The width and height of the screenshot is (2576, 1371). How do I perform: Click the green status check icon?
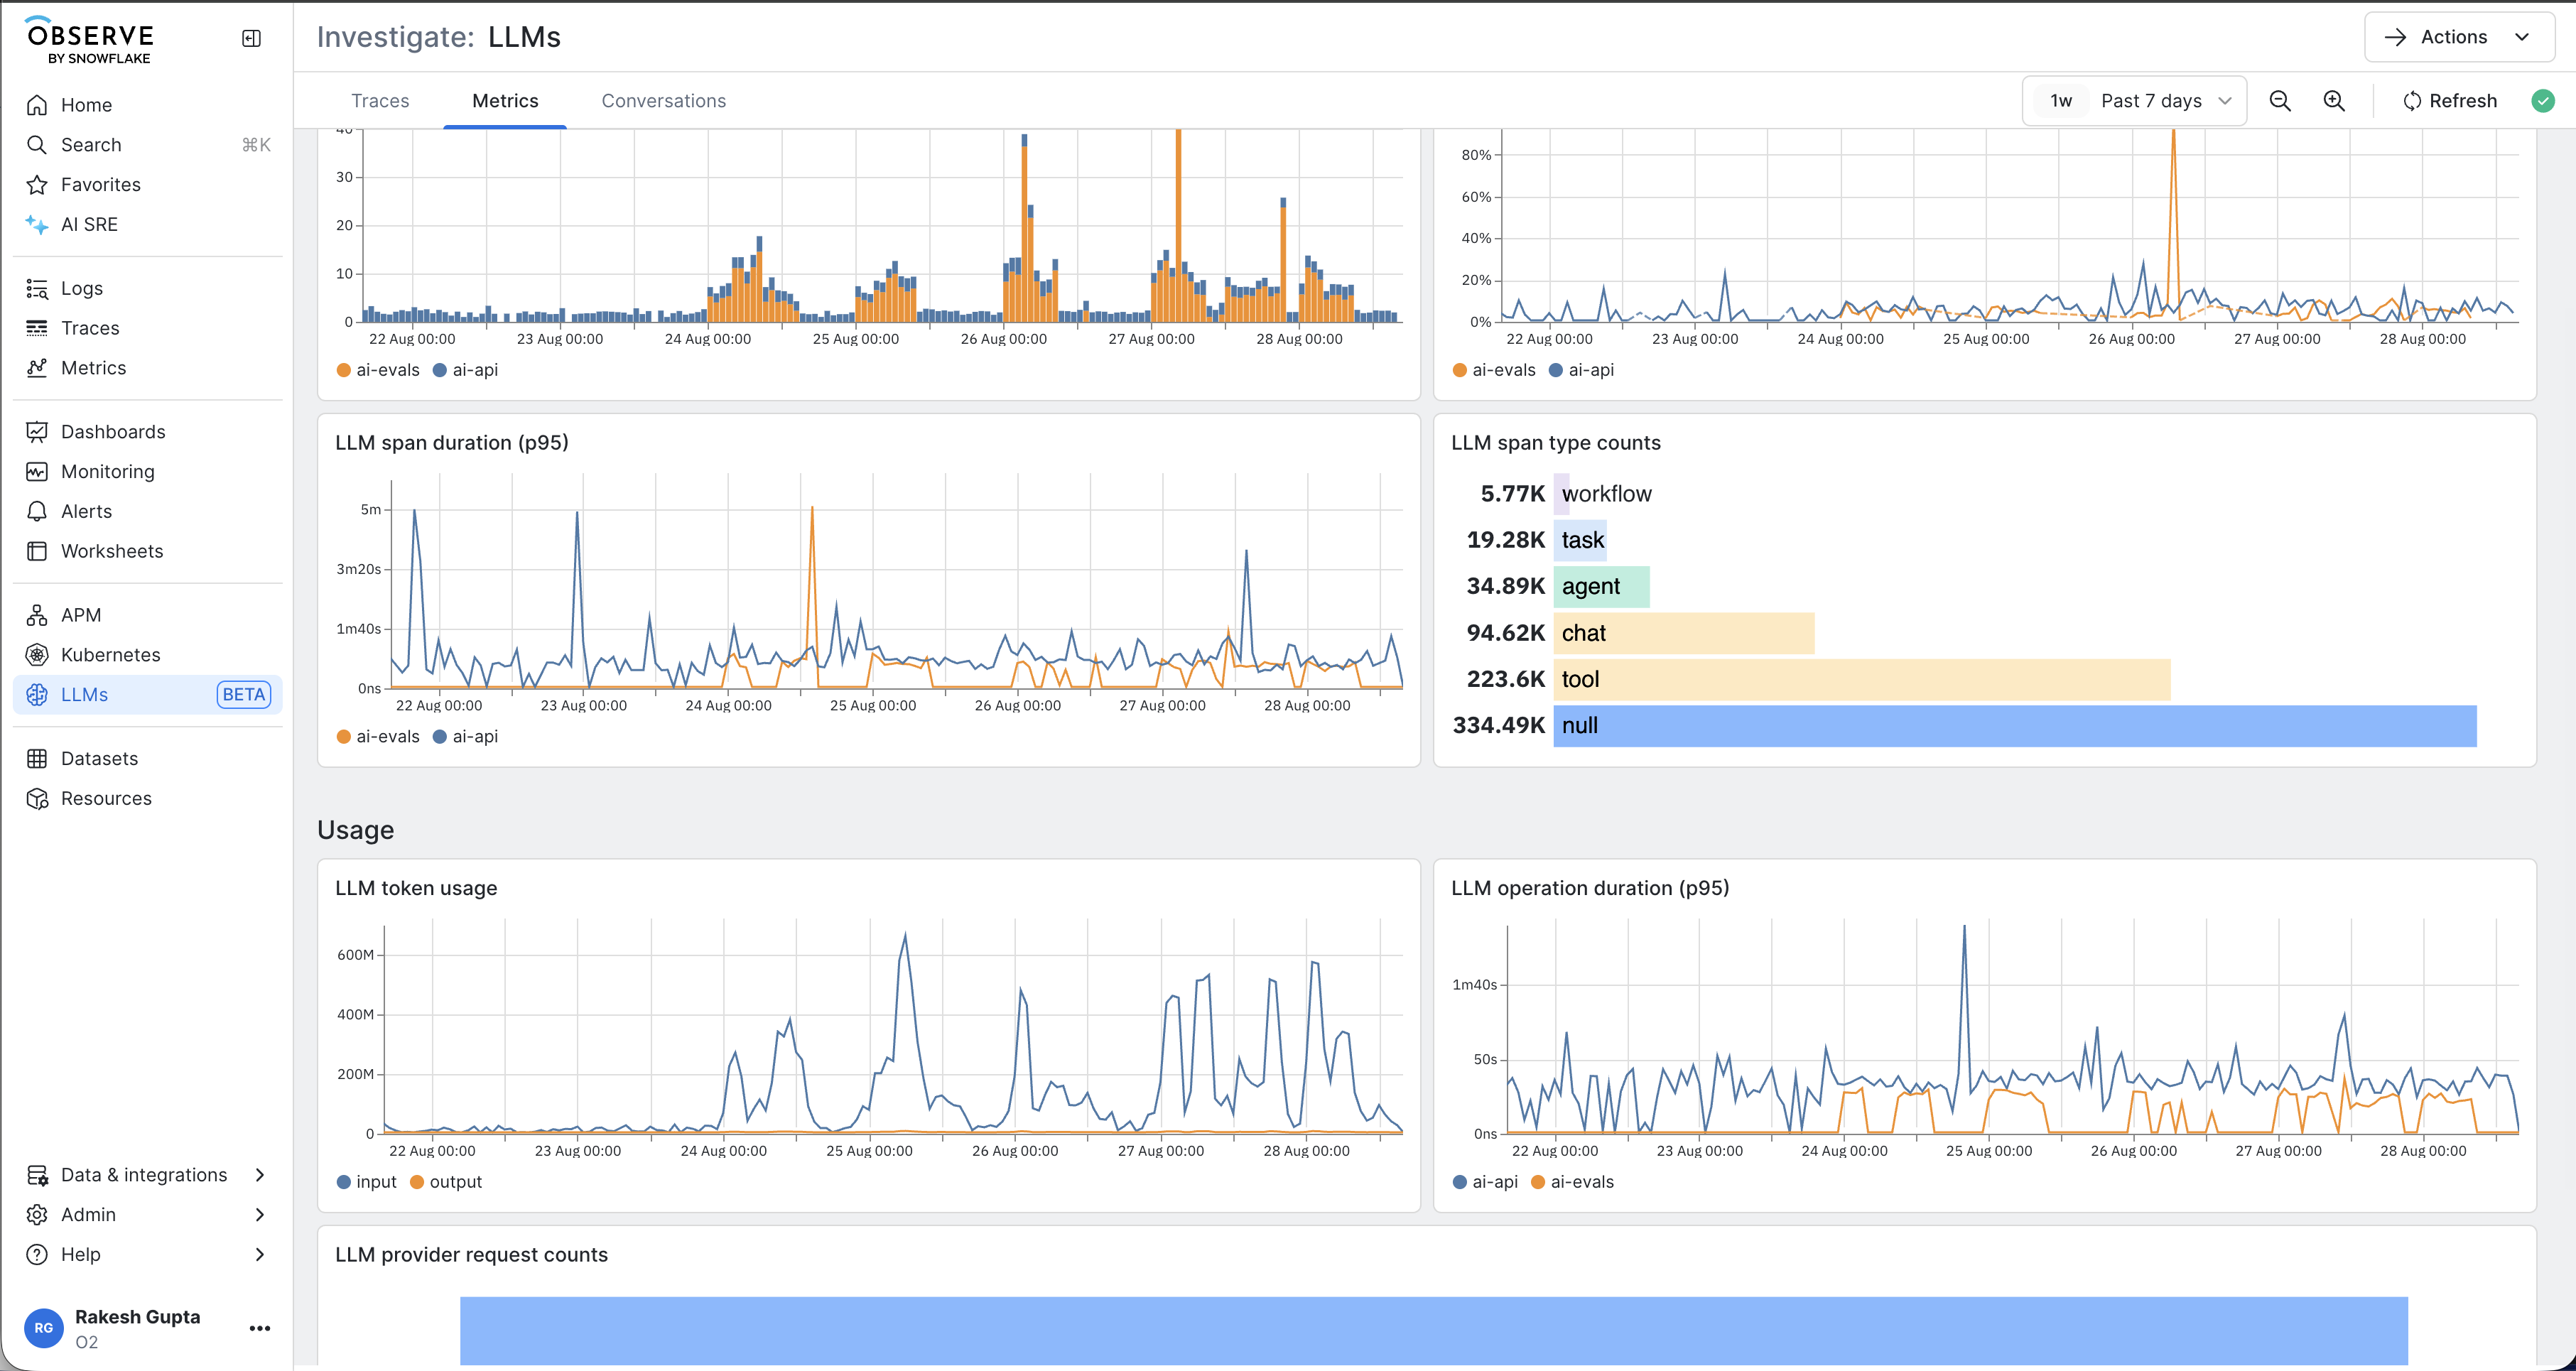point(2543,101)
